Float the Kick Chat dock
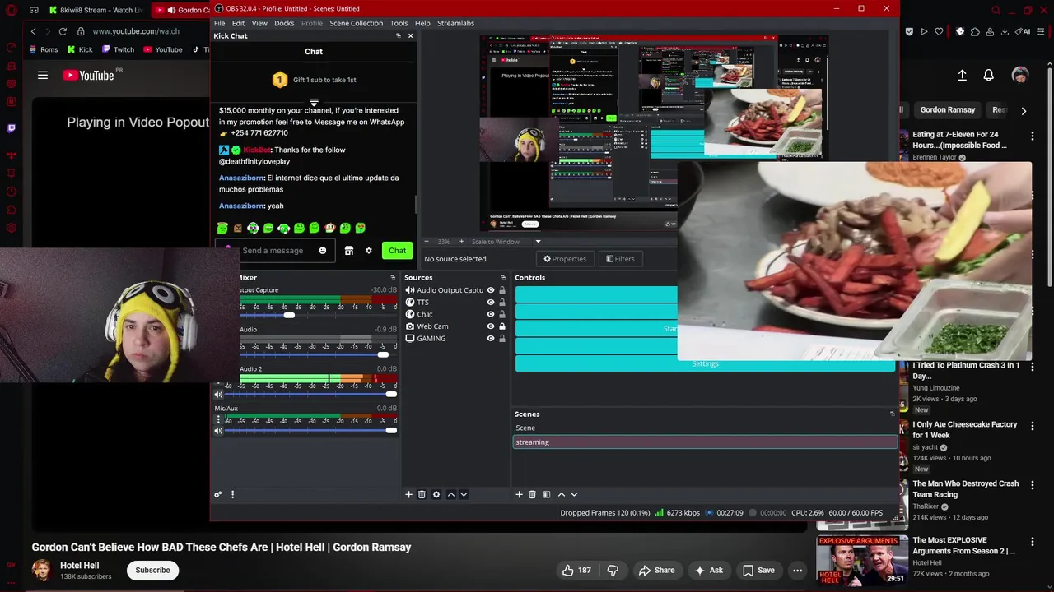This screenshot has width=1054, height=592. (399, 35)
